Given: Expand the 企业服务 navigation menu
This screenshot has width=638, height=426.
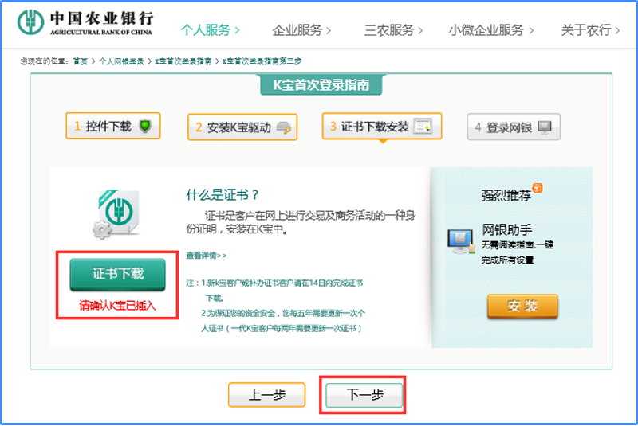Looking at the screenshot, I should coord(301,30).
